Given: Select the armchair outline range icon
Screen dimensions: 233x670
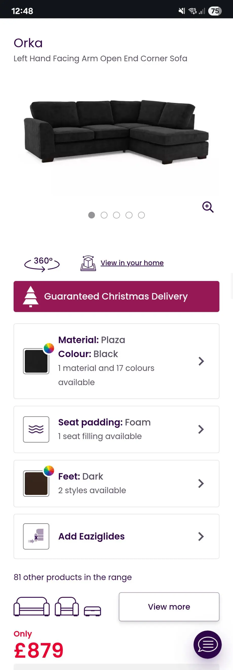Looking at the screenshot, I should point(67,606).
